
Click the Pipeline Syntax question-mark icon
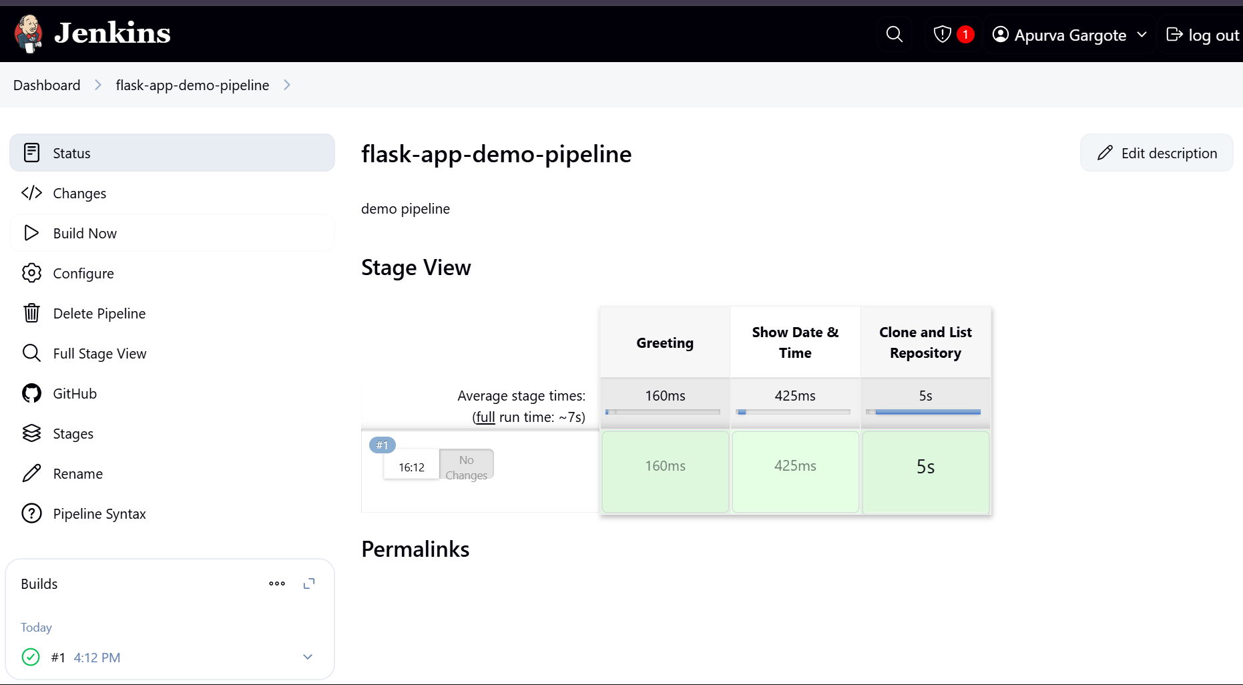point(31,513)
